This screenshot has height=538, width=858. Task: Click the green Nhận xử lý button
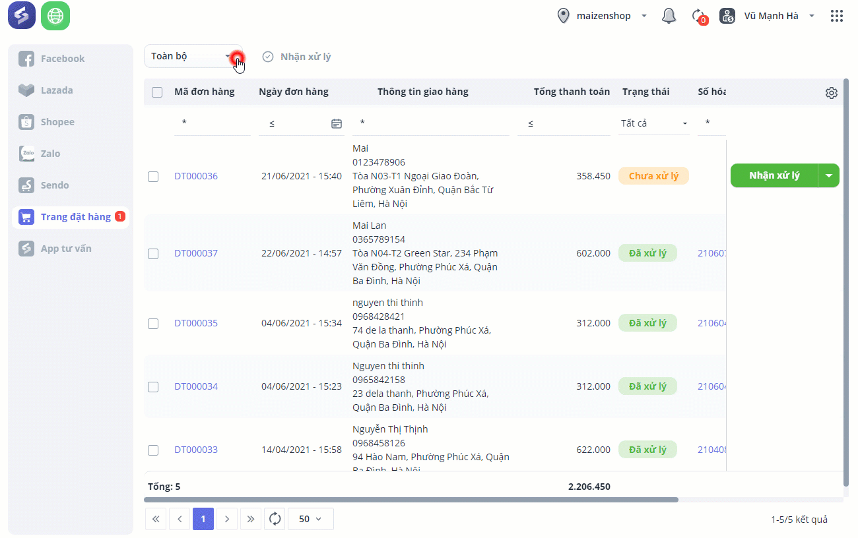(774, 175)
